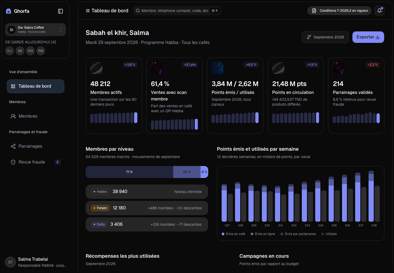394x273 pixels.
Task: Click the Habba level tag
Action: tap(100, 192)
